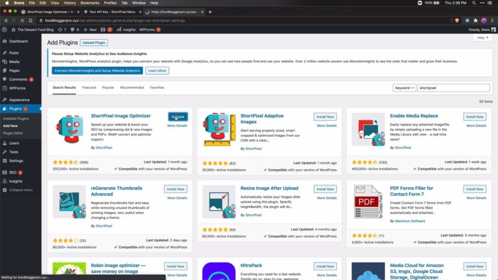Switch to Popular plugins tab
Image resolution: width=498 pixels, height=280 pixels.
coord(108,87)
